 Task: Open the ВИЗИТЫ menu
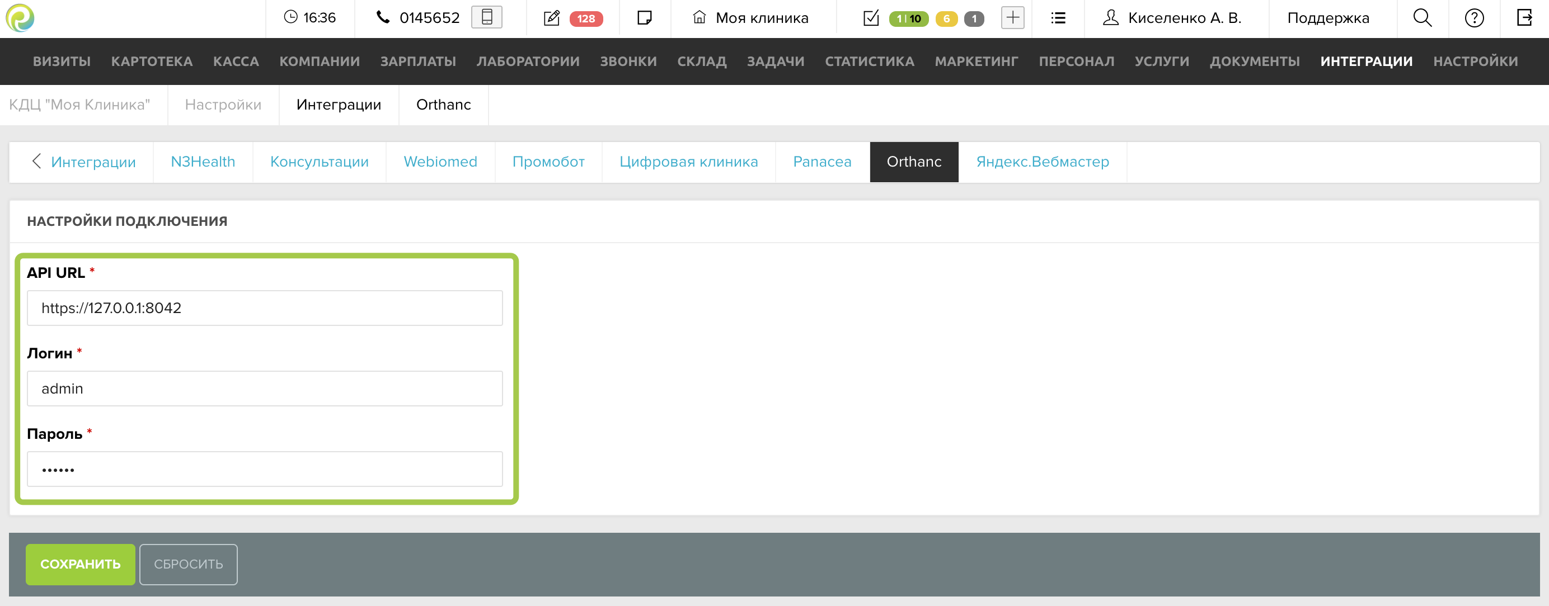tap(62, 61)
